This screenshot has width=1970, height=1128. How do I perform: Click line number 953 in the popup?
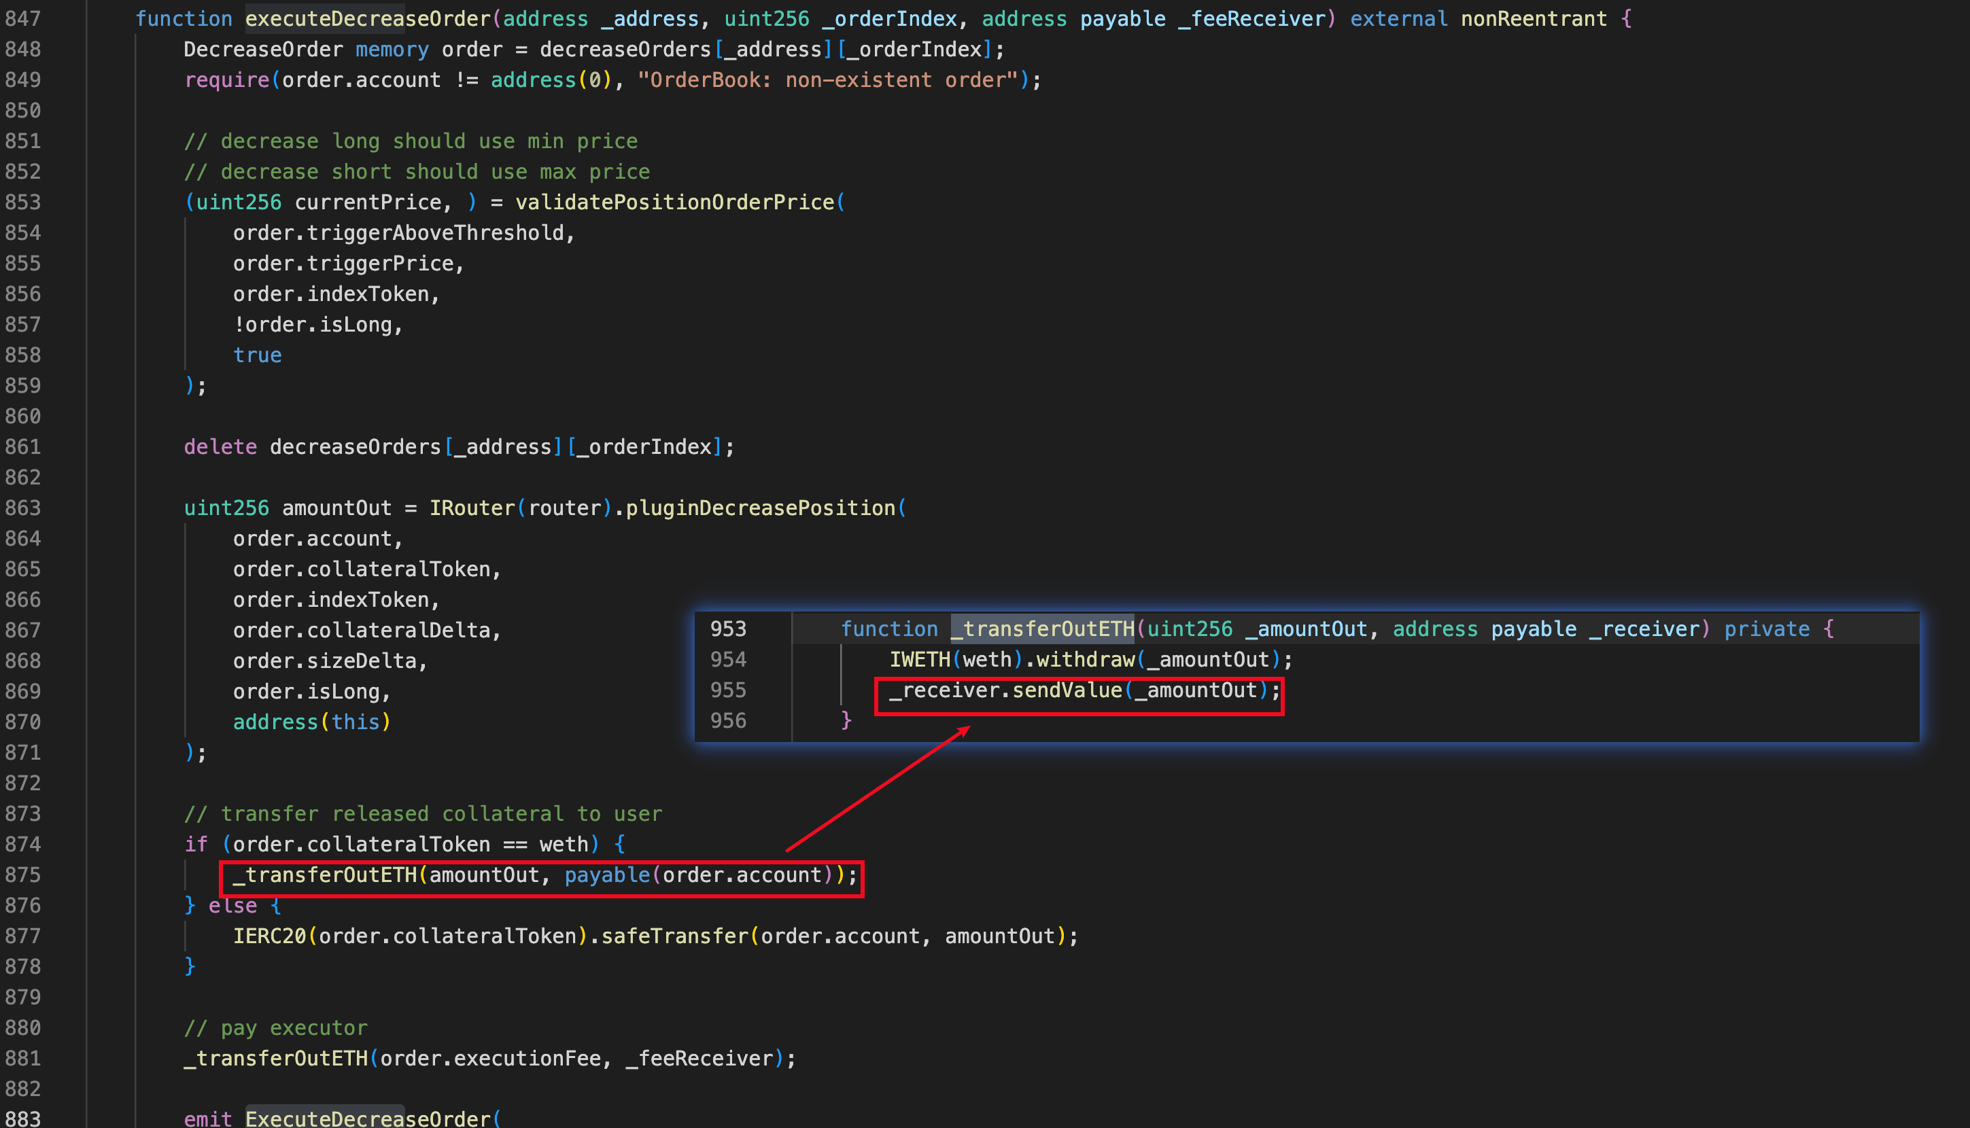pyautogui.click(x=729, y=629)
